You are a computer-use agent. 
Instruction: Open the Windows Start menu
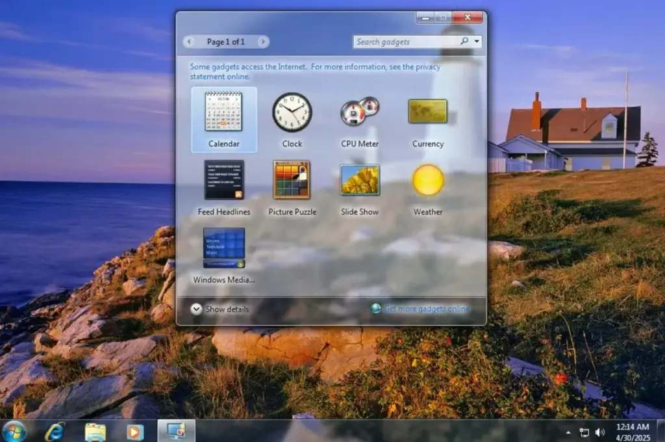14,431
